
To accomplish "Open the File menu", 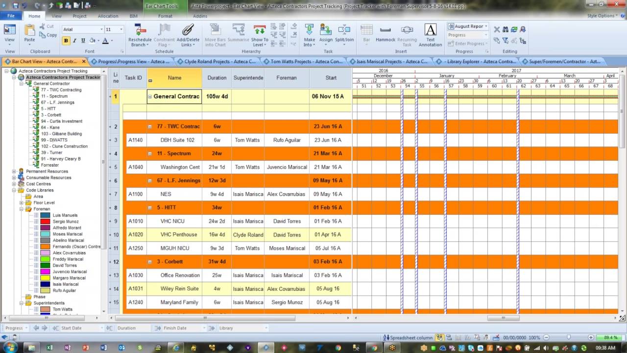I will (x=11, y=16).
